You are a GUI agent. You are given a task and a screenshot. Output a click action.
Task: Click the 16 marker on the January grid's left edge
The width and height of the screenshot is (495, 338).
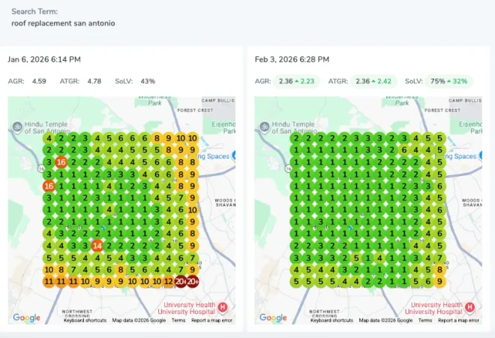pyautogui.click(x=49, y=186)
